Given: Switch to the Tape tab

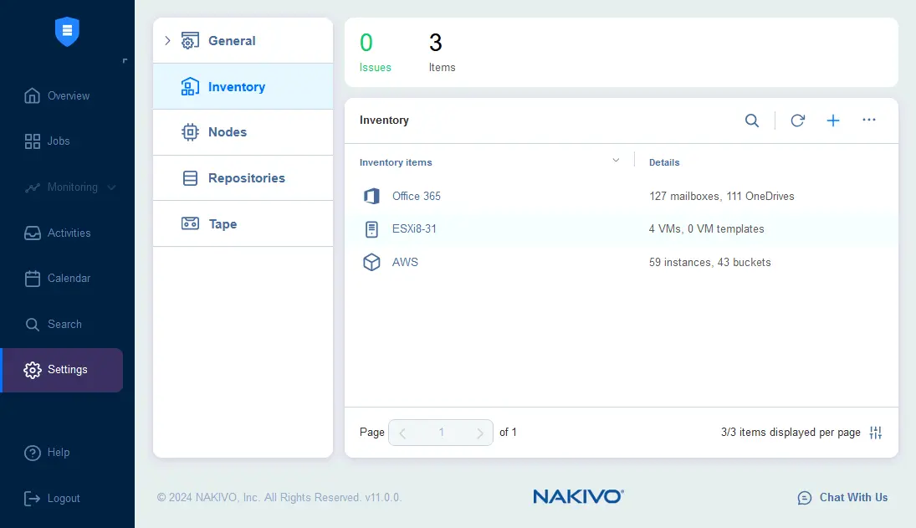Looking at the screenshot, I should coord(243,223).
